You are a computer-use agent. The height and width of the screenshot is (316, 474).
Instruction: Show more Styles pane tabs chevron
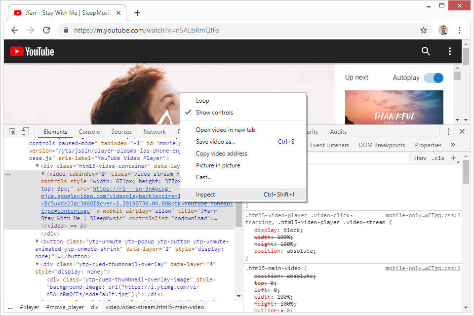tap(453, 145)
